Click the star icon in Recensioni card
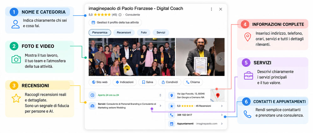 [16, 99]
